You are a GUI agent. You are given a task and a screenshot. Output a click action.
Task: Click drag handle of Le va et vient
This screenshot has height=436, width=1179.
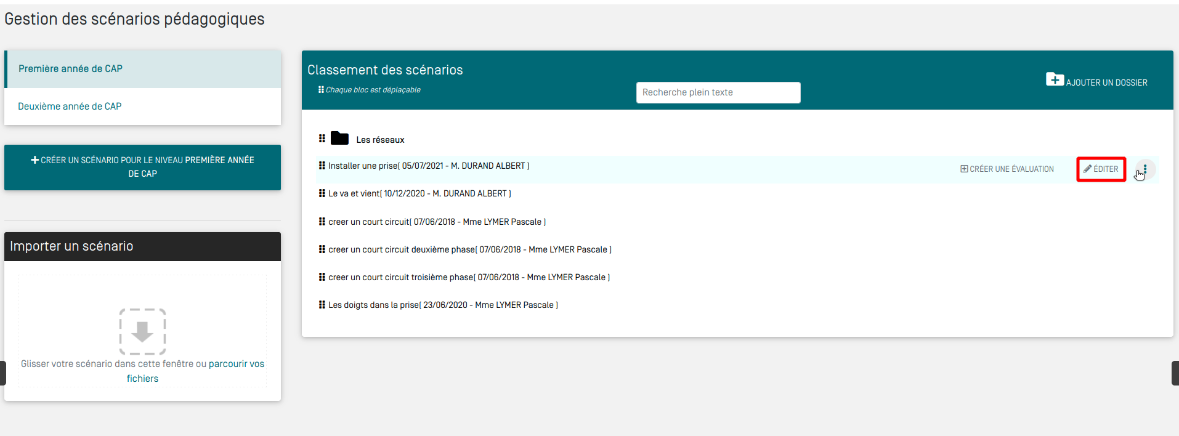(322, 193)
